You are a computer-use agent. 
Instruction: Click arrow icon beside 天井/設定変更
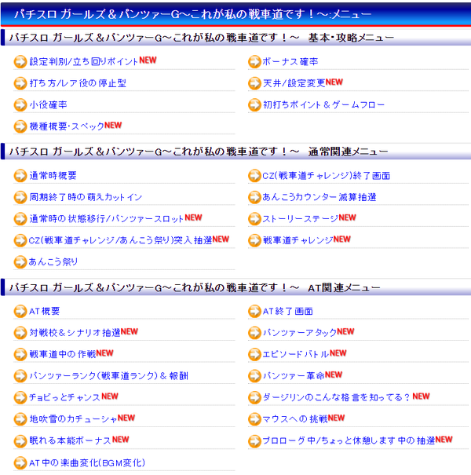pyautogui.click(x=254, y=83)
